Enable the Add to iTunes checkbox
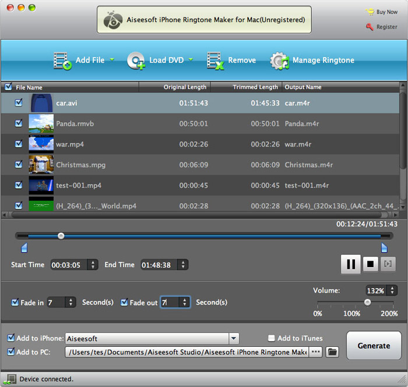The height and width of the screenshot is (387, 408). coord(272,338)
